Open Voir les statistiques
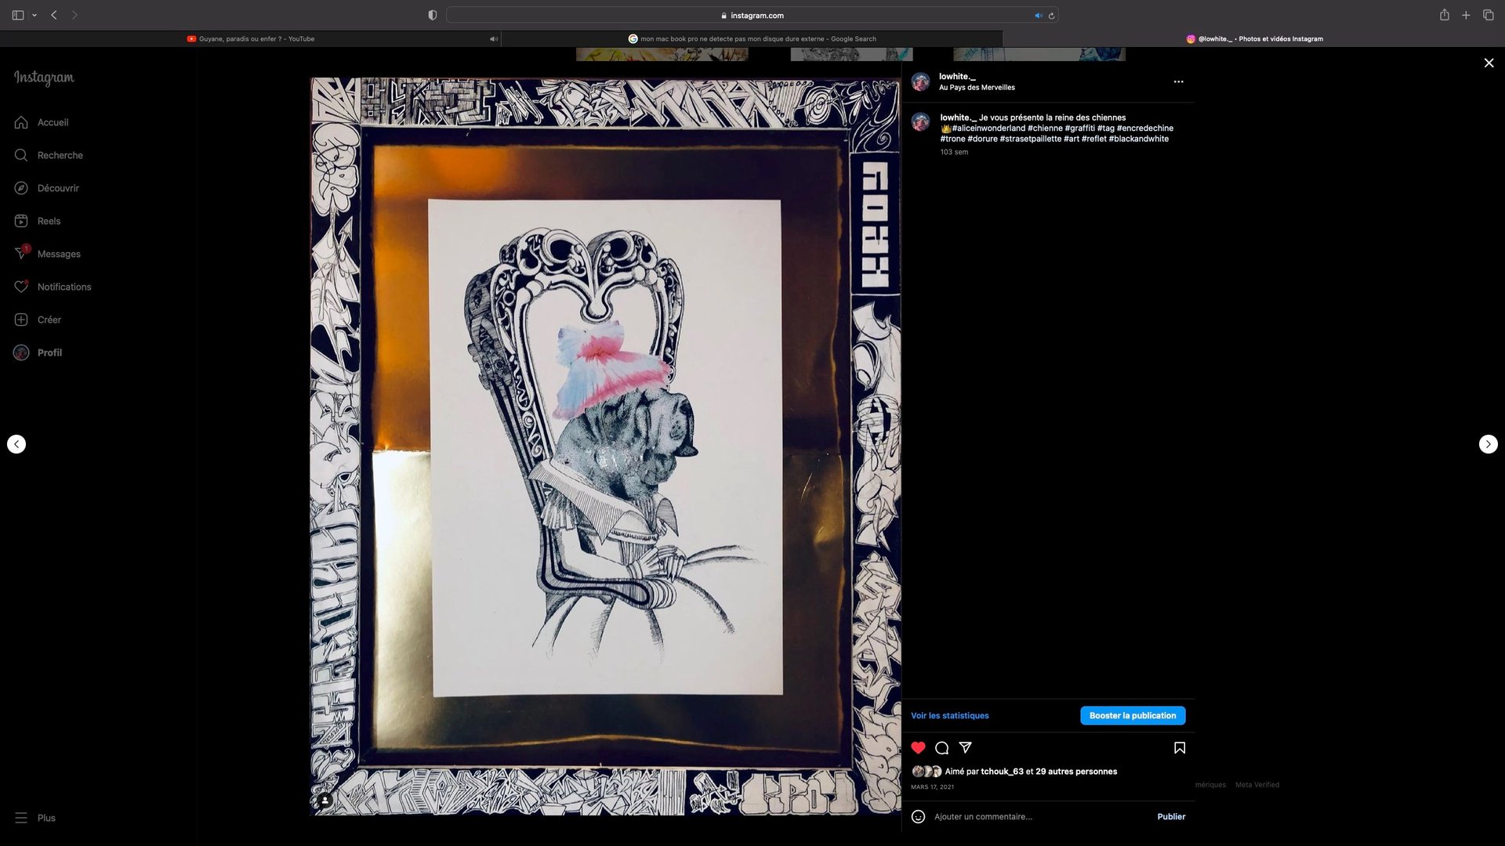This screenshot has height=846, width=1505. [949, 715]
